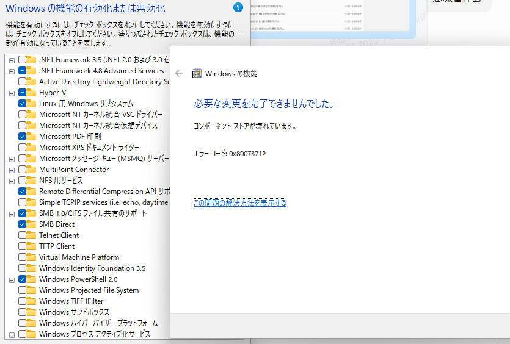Expand Windows プロセス アクティブ化サービス node
Image resolution: width=510 pixels, height=344 pixels.
pos(12,335)
